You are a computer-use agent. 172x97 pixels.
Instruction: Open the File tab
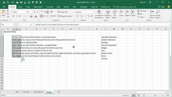point(4,7)
